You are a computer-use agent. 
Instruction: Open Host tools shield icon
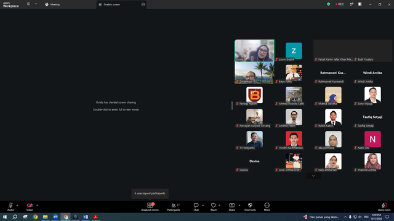[250, 205]
